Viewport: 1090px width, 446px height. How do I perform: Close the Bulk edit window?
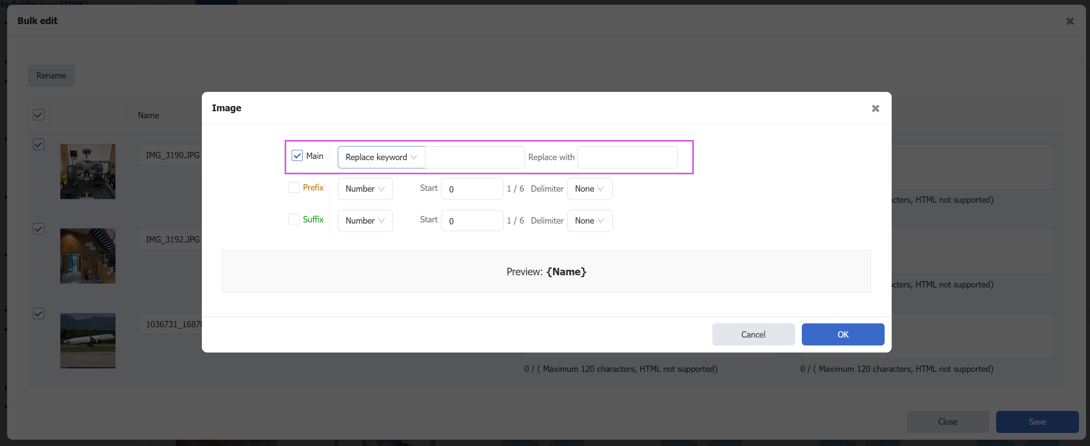pos(1070,21)
